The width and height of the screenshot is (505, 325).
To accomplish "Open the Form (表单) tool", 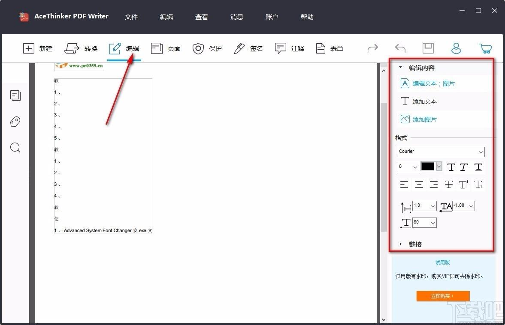I will click(330, 48).
